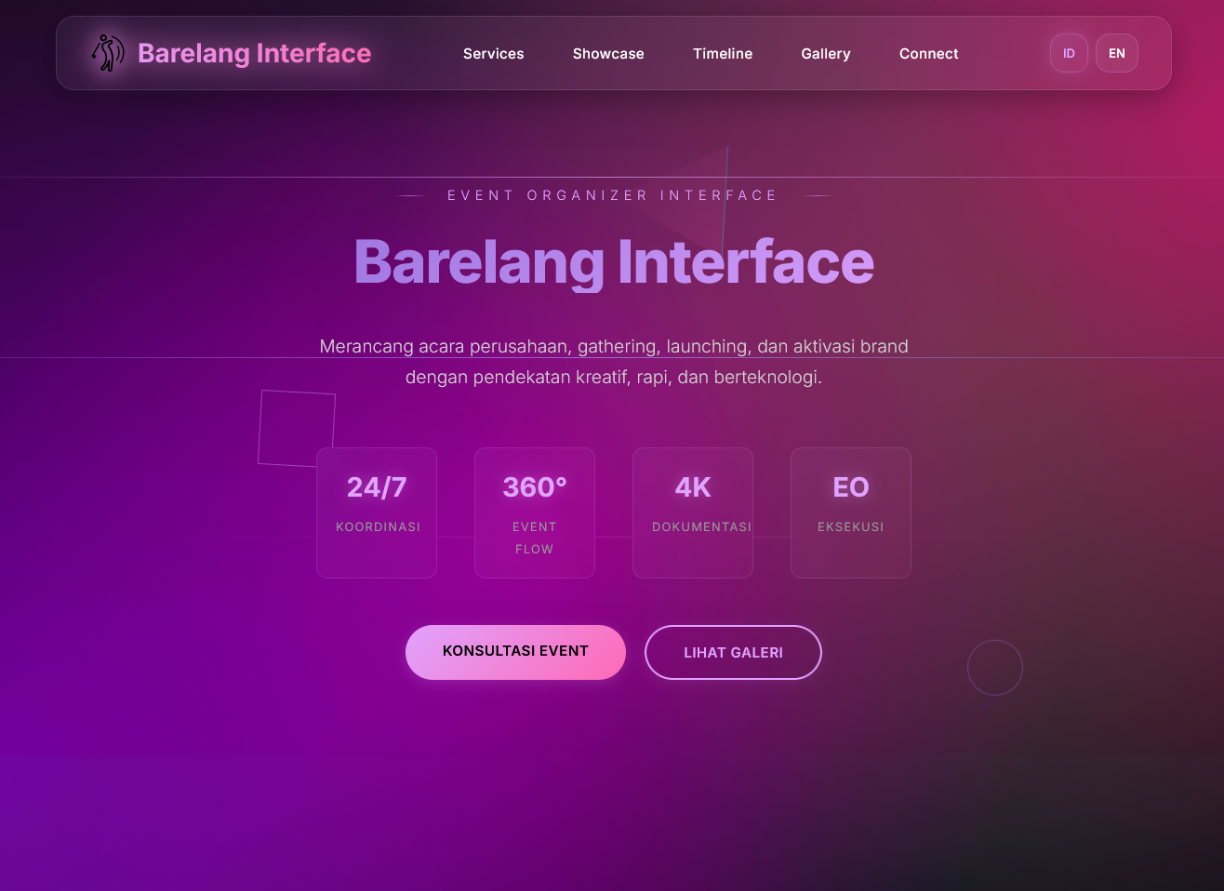Click the large Barelang Interface heading

[x=614, y=261]
